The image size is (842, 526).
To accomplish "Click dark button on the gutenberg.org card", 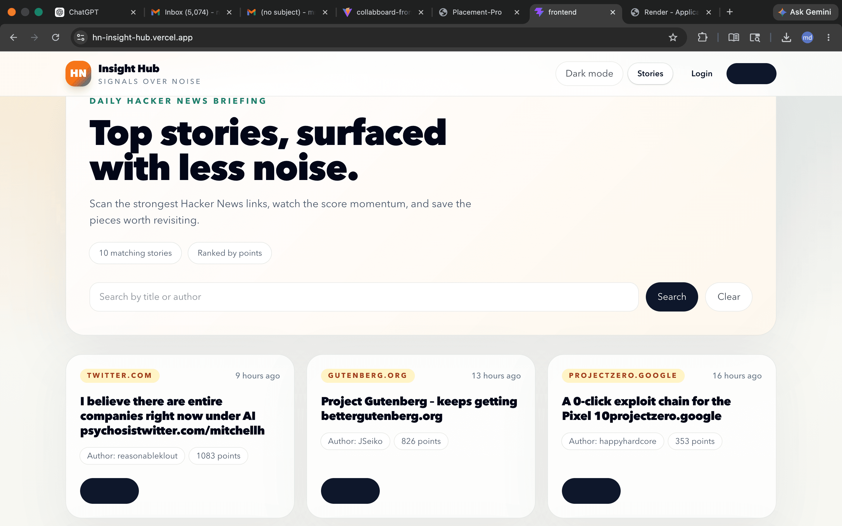I will point(350,491).
